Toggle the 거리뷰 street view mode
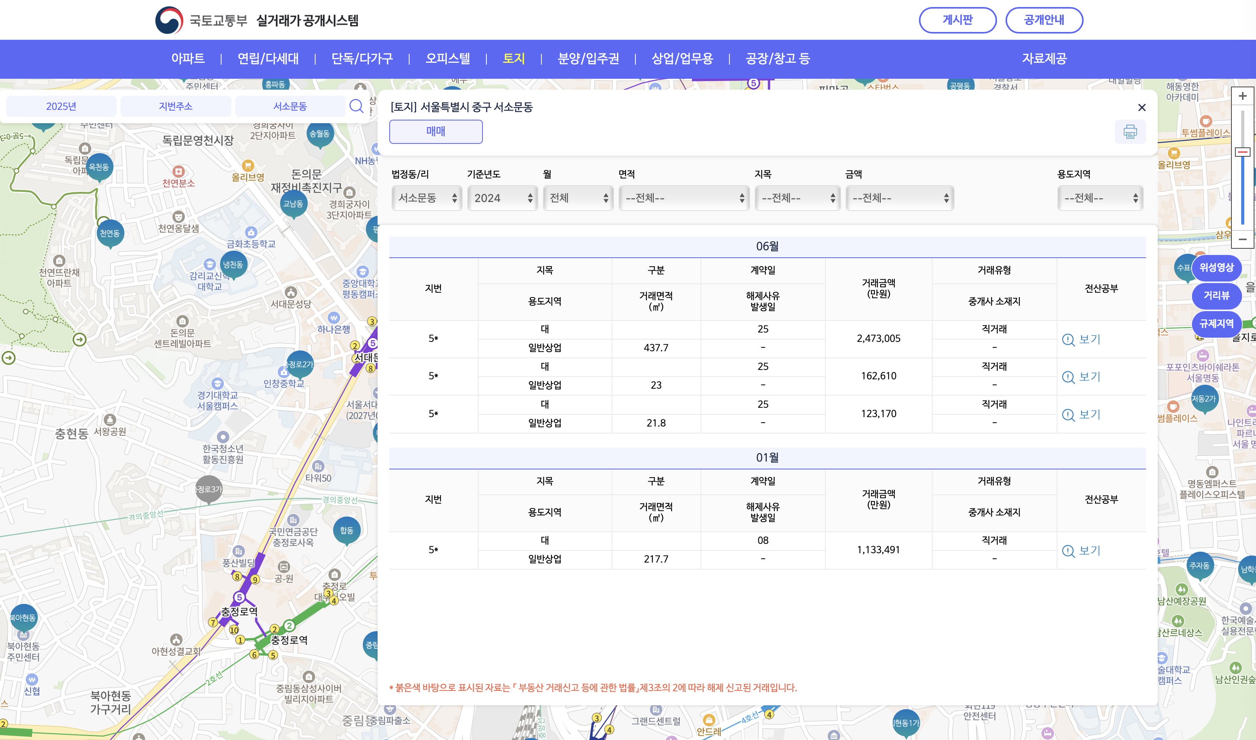Image resolution: width=1256 pixels, height=740 pixels. 1216,296
